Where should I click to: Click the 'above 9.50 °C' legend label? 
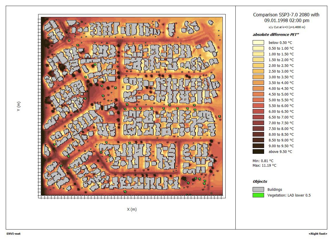[280, 151]
